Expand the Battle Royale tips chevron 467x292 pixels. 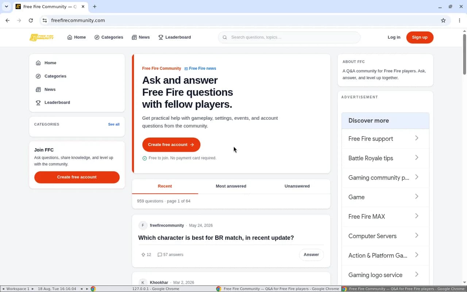tap(417, 158)
